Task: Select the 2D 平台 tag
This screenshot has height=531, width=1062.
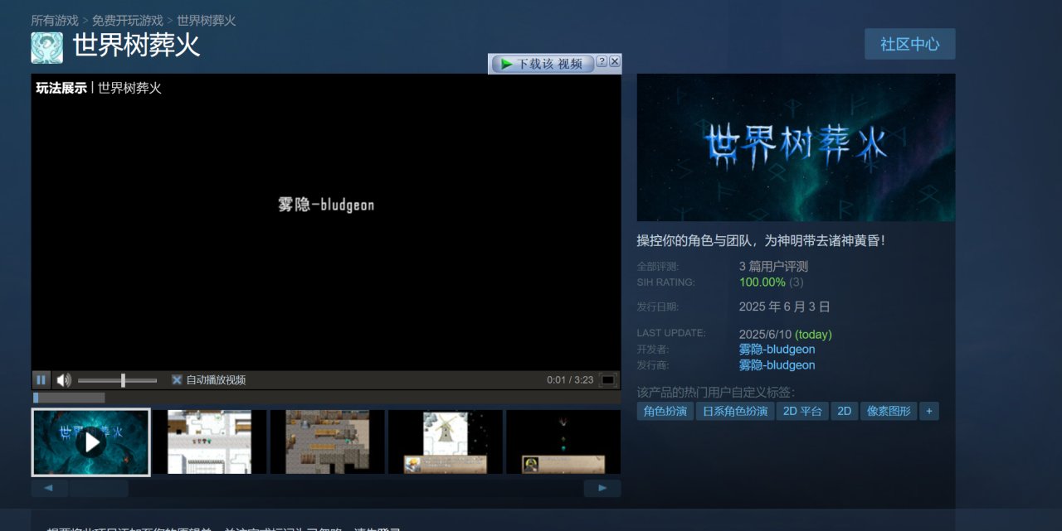Action: [x=802, y=411]
